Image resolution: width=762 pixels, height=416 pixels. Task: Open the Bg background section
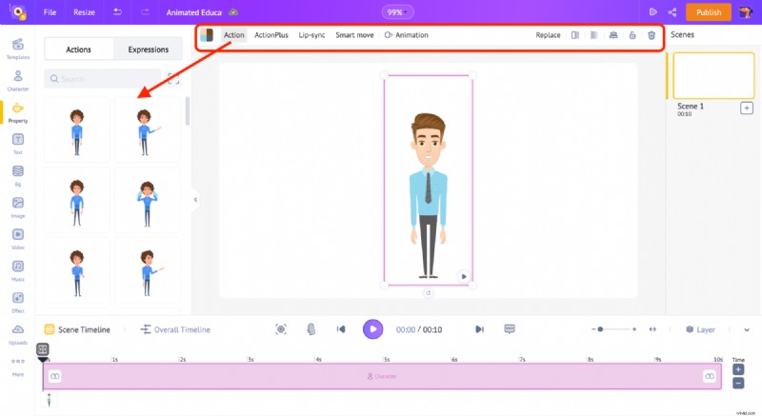point(18,176)
